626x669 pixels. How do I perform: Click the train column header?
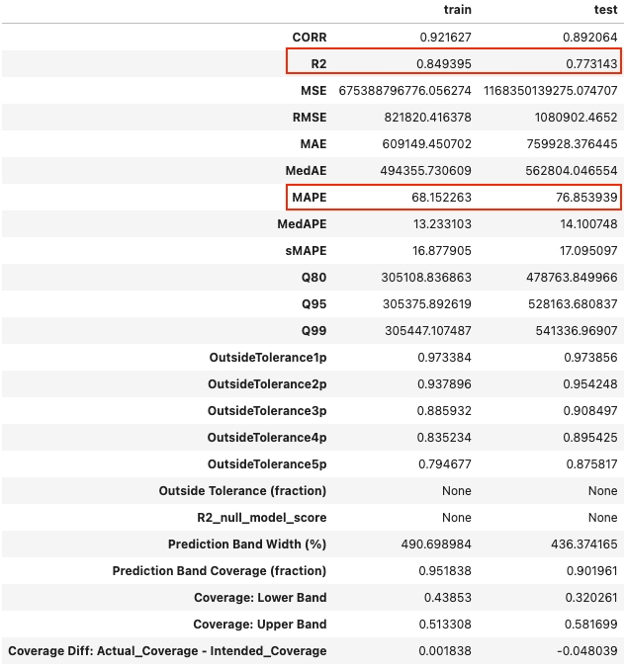(456, 10)
